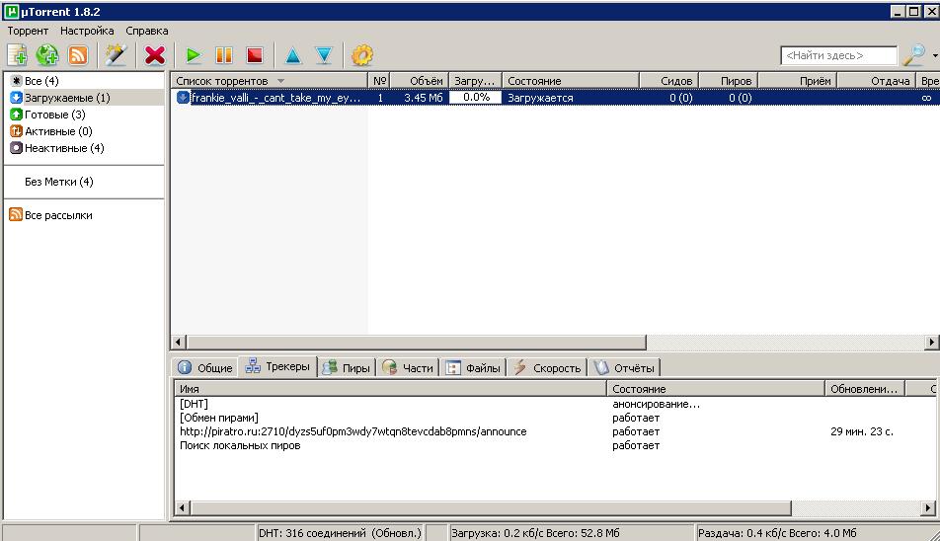940x541 pixels.
Task: Open the RSS feed toolbar icon
Action: tap(78, 55)
